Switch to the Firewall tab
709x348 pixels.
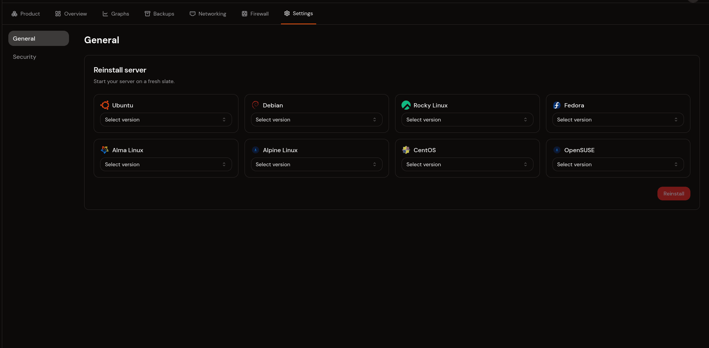click(255, 14)
